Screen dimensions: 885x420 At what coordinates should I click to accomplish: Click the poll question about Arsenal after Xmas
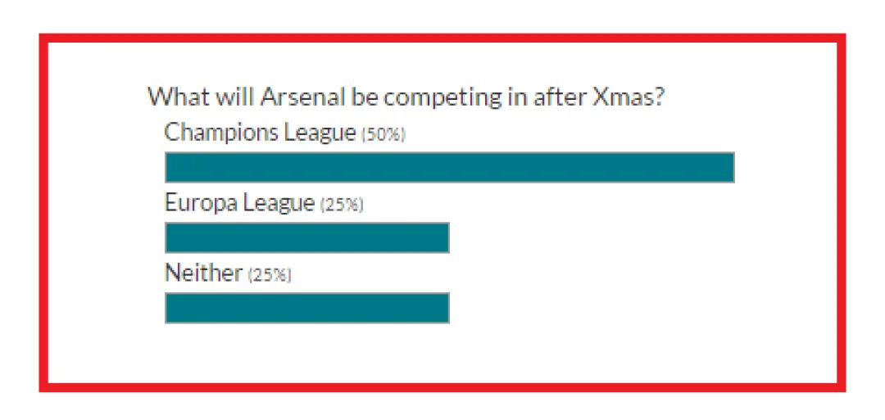pyautogui.click(x=407, y=98)
